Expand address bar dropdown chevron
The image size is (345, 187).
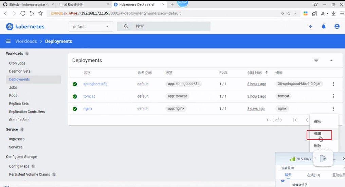click(295, 14)
